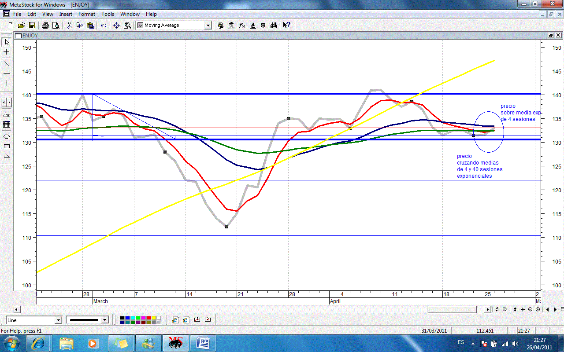
Task: Undo the last action
Action: coord(104,26)
